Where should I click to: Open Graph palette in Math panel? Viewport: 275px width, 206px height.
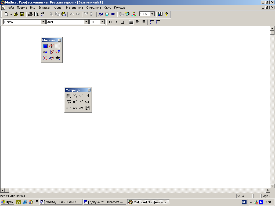pyautogui.click(x=51, y=46)
